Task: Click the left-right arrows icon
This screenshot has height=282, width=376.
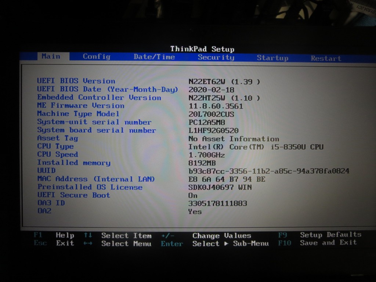Action: 88,243
